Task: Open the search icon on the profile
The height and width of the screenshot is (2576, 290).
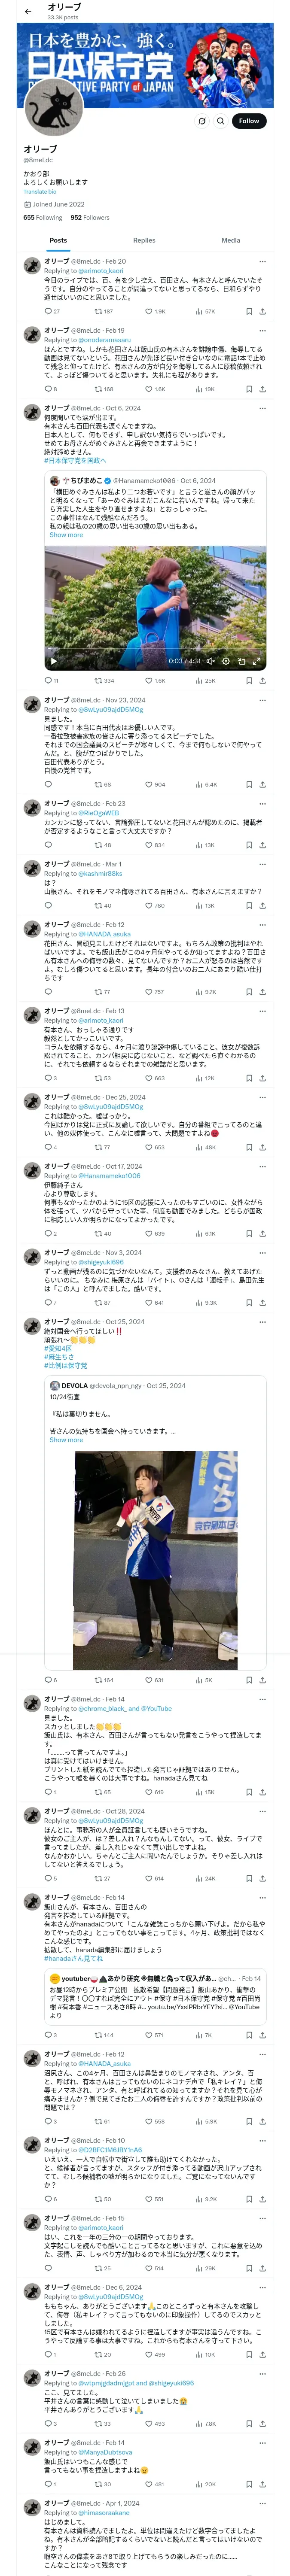Action: (221, 121)
